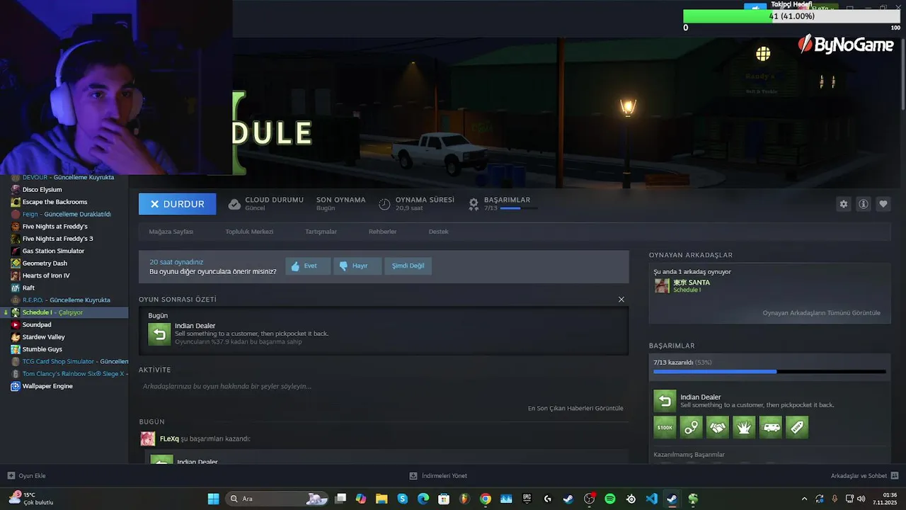The image size is (906, 510).
Task: Click the RV van achievement badge
Action: coord(771,427)
